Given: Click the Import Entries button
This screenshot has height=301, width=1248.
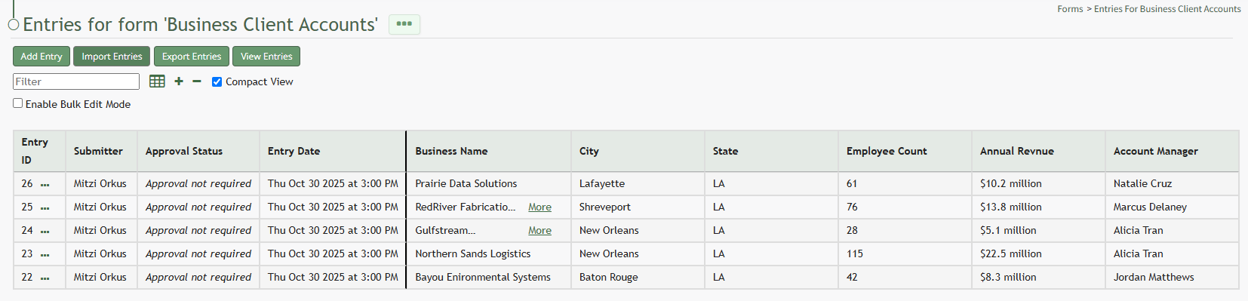Looking at the screenshot, I should 112,57.
